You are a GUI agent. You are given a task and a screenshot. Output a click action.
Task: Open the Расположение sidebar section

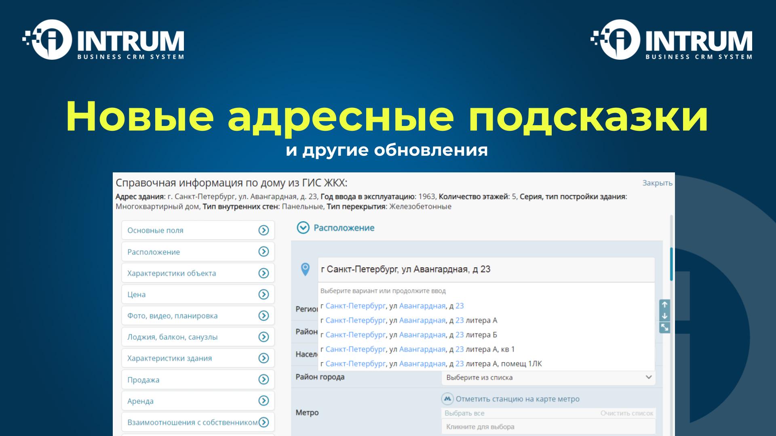click(x=198, y=252)
